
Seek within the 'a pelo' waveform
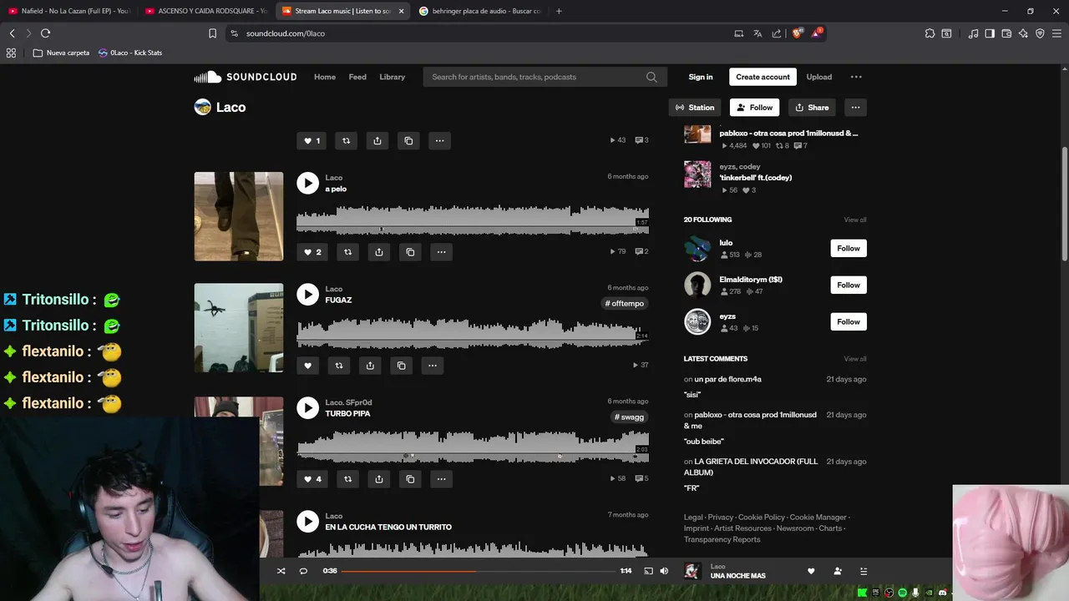click(473, 220)
